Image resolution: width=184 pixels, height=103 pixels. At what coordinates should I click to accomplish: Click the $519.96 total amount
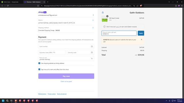(141, 55)
